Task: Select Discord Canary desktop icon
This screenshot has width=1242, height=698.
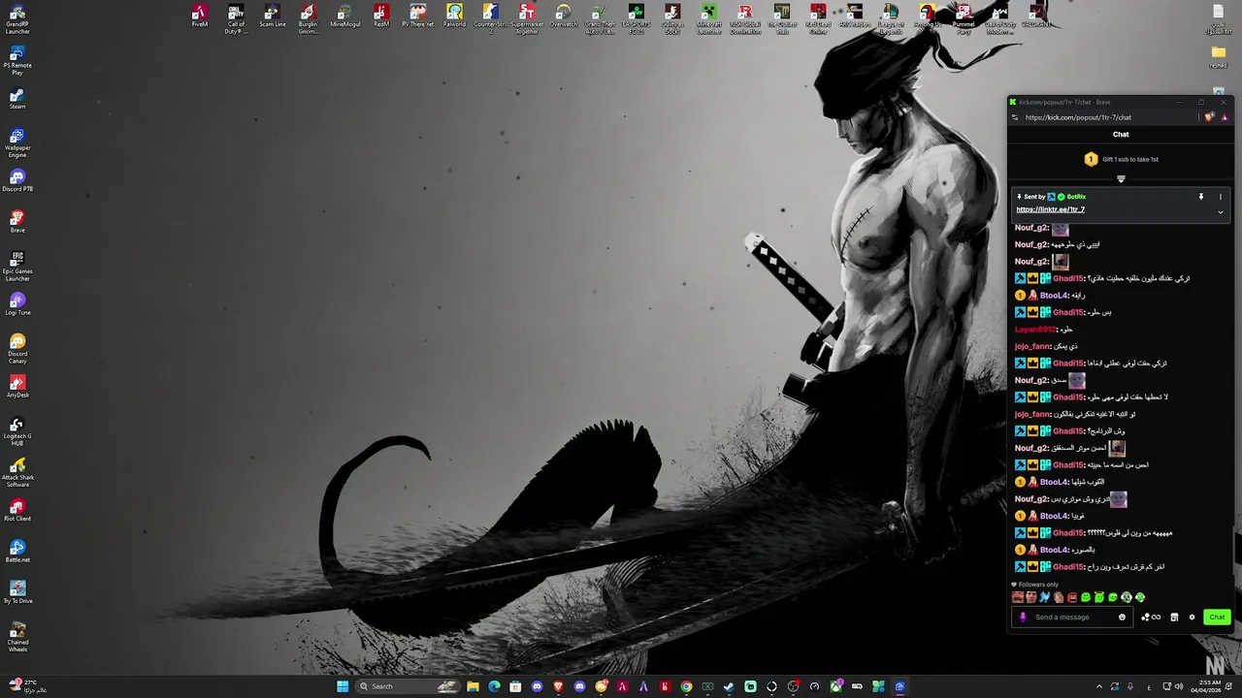Action: (x=17, y=349)
